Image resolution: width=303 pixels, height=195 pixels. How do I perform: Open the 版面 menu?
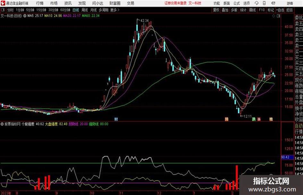click(226, 3)
